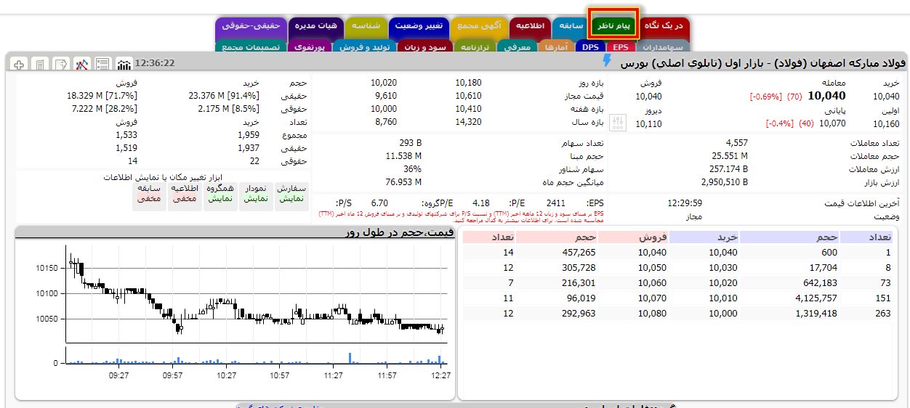Open the در یک نگاه tab
910x408 pixels.
pos(666,26)
